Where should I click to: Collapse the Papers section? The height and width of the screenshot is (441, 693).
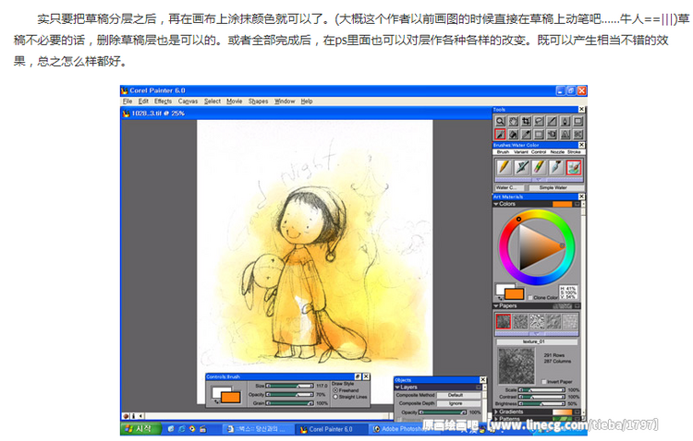tap(496, 305)
